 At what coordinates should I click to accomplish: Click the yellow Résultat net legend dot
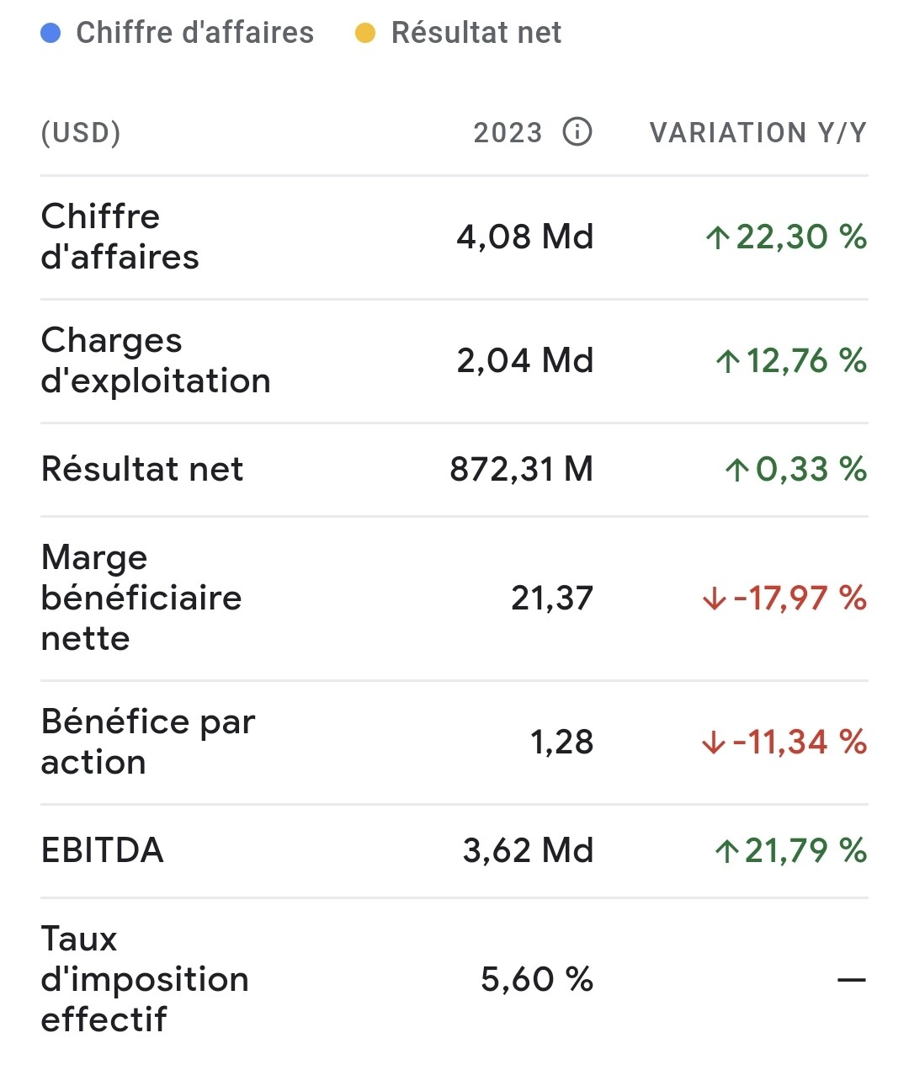pos(365,33)
